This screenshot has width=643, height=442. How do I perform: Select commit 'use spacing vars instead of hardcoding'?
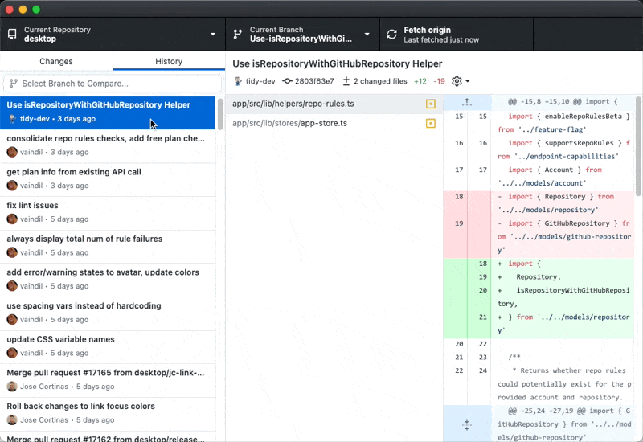[x=108, y=313]
